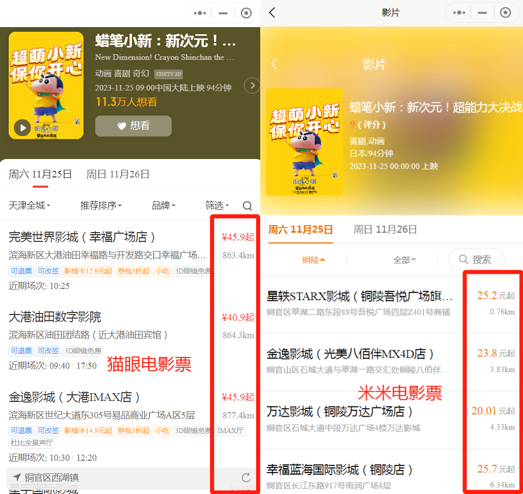Open movie details with the right chevron
The width and height of the screenshot is (523, 494).
252,85
